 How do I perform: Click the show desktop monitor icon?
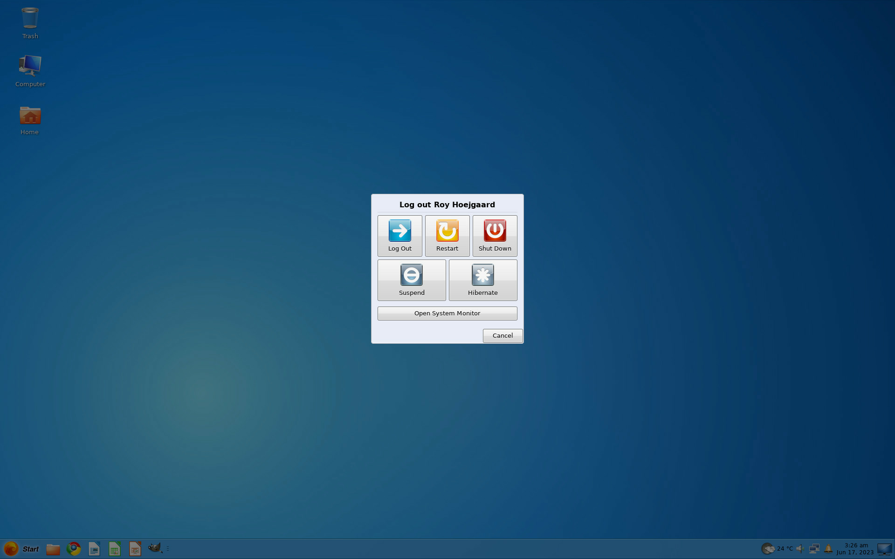(x=885, y=549)
